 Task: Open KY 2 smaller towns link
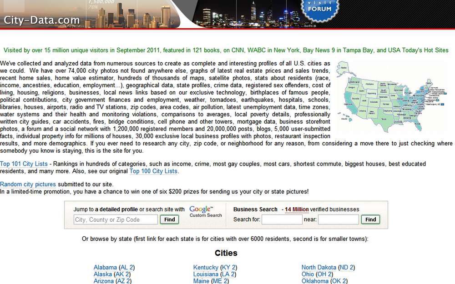click(228, 267)
